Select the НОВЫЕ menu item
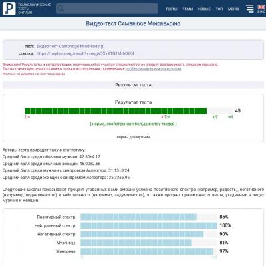This screenshot has width=266, height=266. coord(204,9)
